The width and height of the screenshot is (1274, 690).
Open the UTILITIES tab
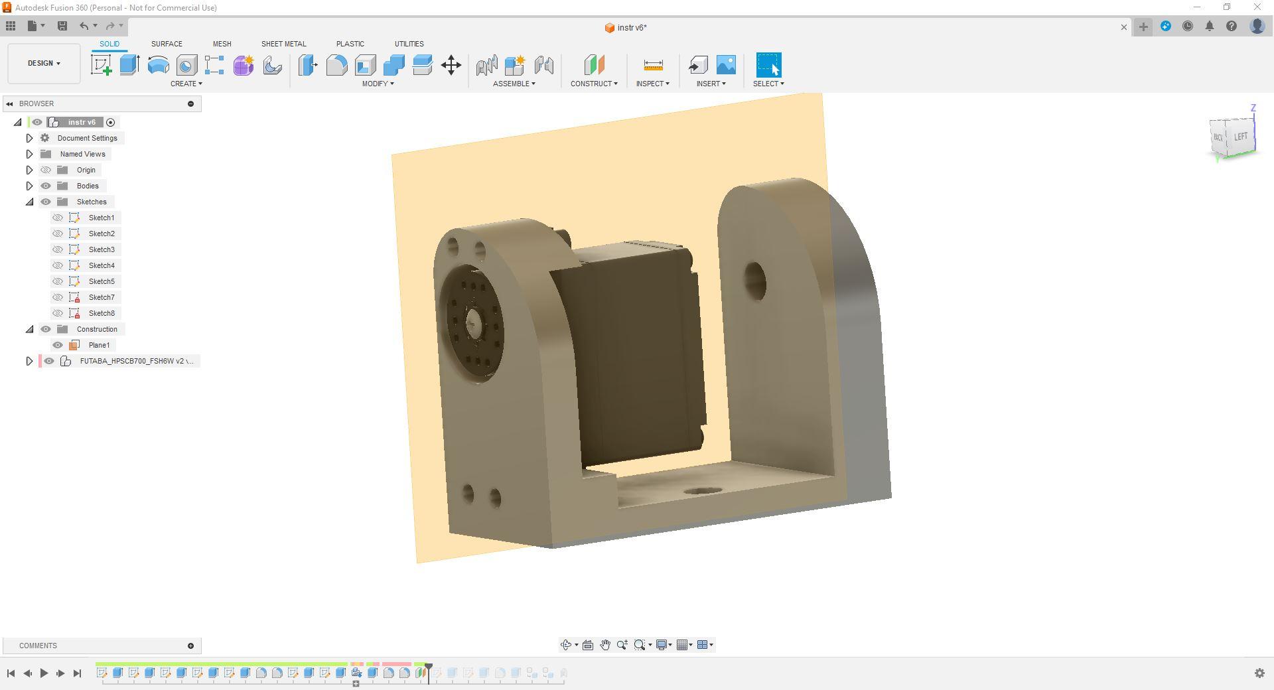tap(409, 44)
